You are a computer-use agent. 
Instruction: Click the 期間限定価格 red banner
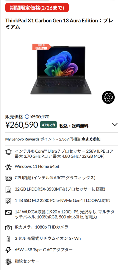pos(37,8)
